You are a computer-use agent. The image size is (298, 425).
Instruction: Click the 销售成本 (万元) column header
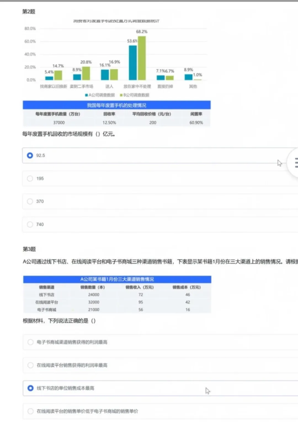point(187,287)
